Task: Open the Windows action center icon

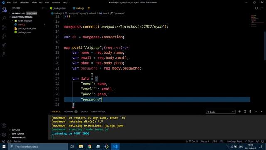Action: (x=261, y=146)
